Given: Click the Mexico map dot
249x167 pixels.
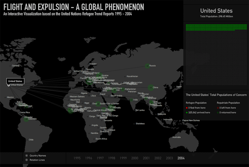Looking at the screenshot, I should 5,97.
